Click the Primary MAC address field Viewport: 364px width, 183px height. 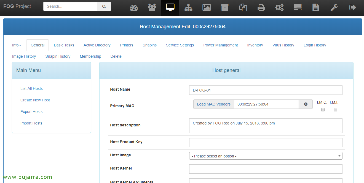click(266, 104)
